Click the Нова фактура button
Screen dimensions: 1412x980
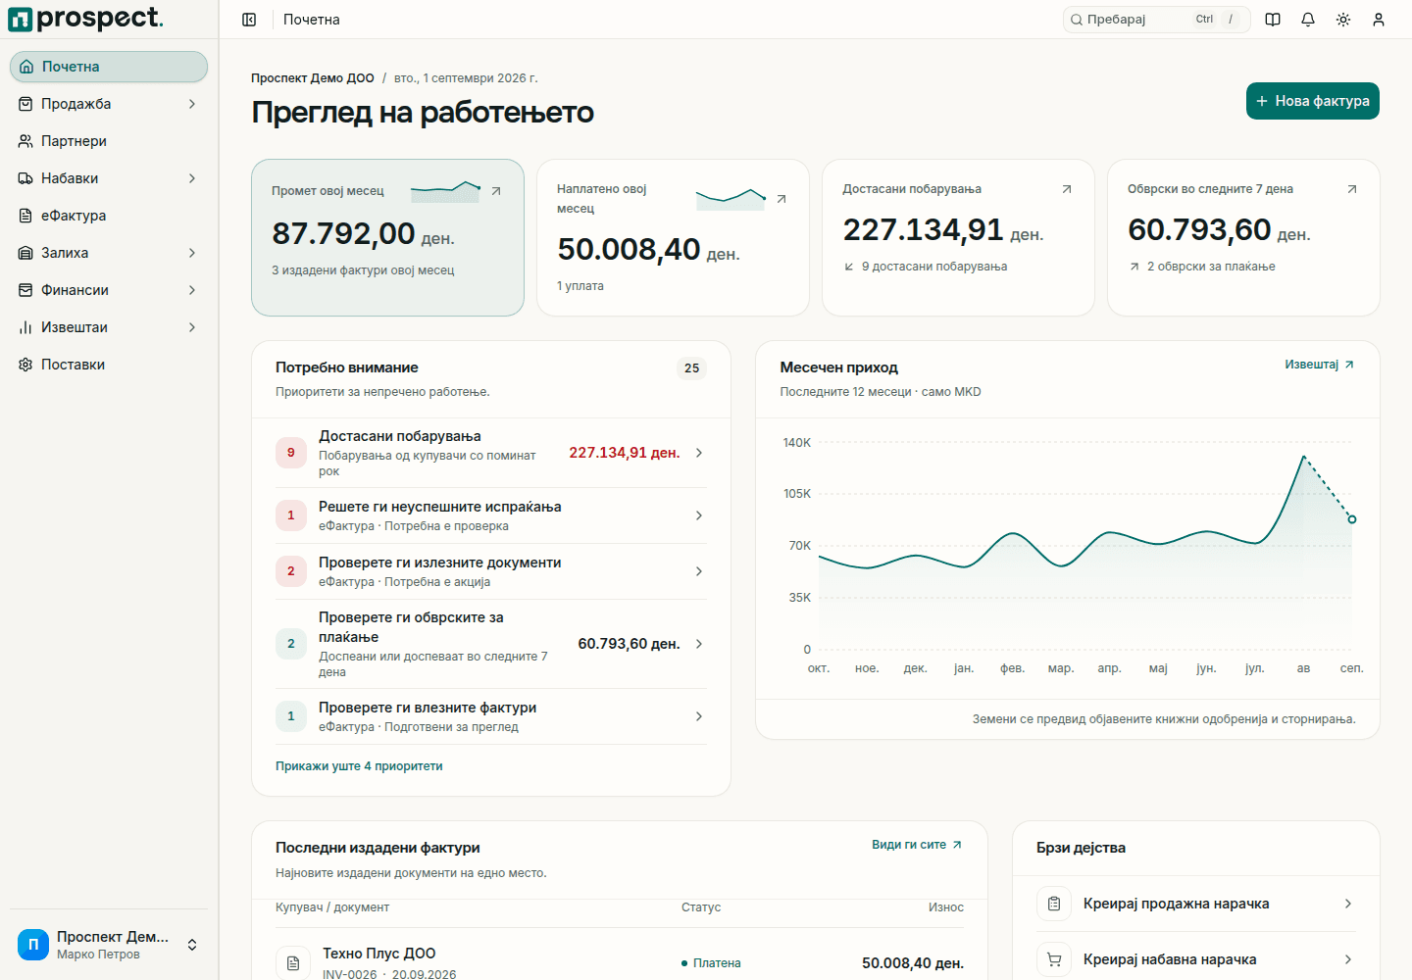click(1312, 101)
